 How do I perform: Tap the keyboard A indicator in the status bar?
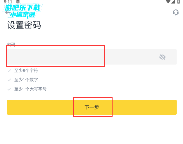[x=18, y=2]
